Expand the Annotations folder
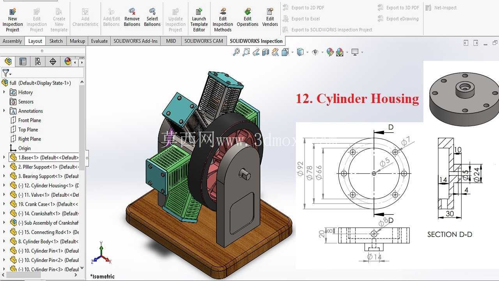499x281 pixels. click(x=4, y=111)
